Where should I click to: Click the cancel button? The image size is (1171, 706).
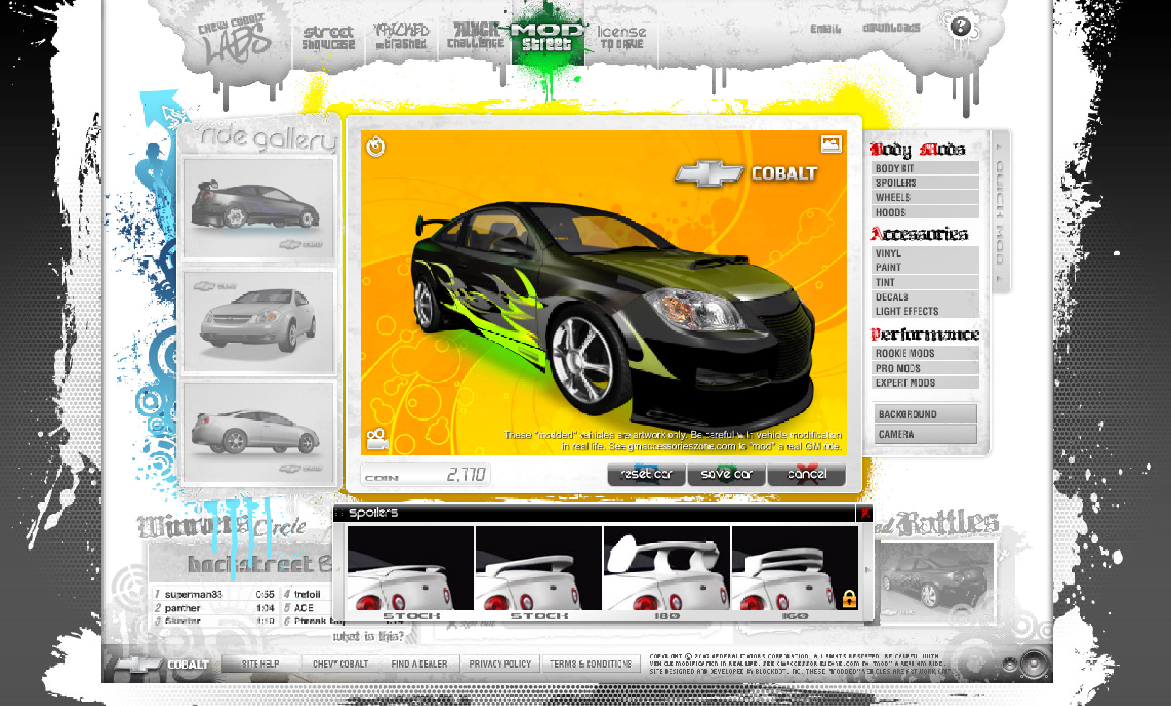click(x=806, y=474)
